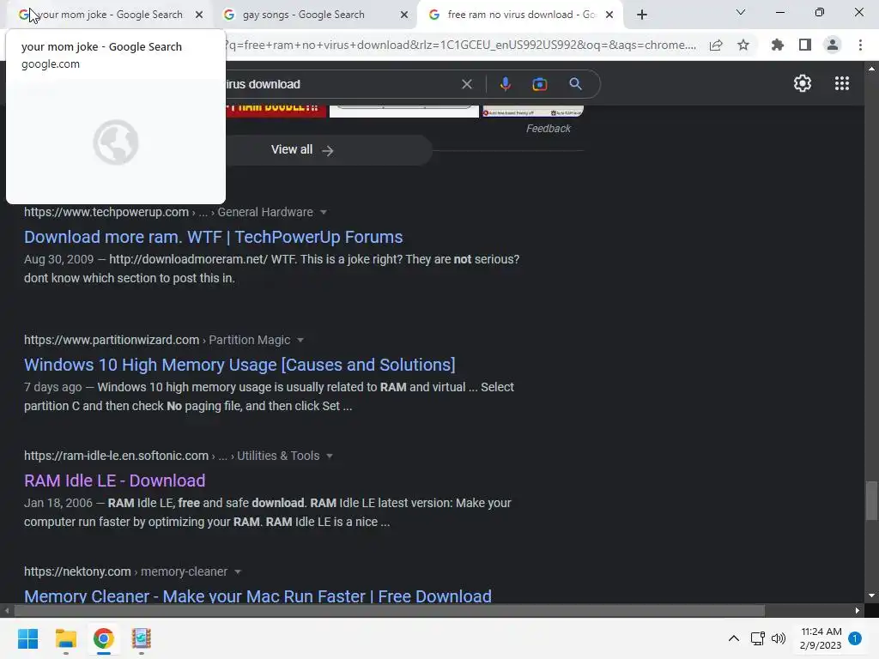Image resolution: width=879 pixels, height=659 pixels.
Task: Click the Chrome taskbar icon
Action: pos(103,638)
